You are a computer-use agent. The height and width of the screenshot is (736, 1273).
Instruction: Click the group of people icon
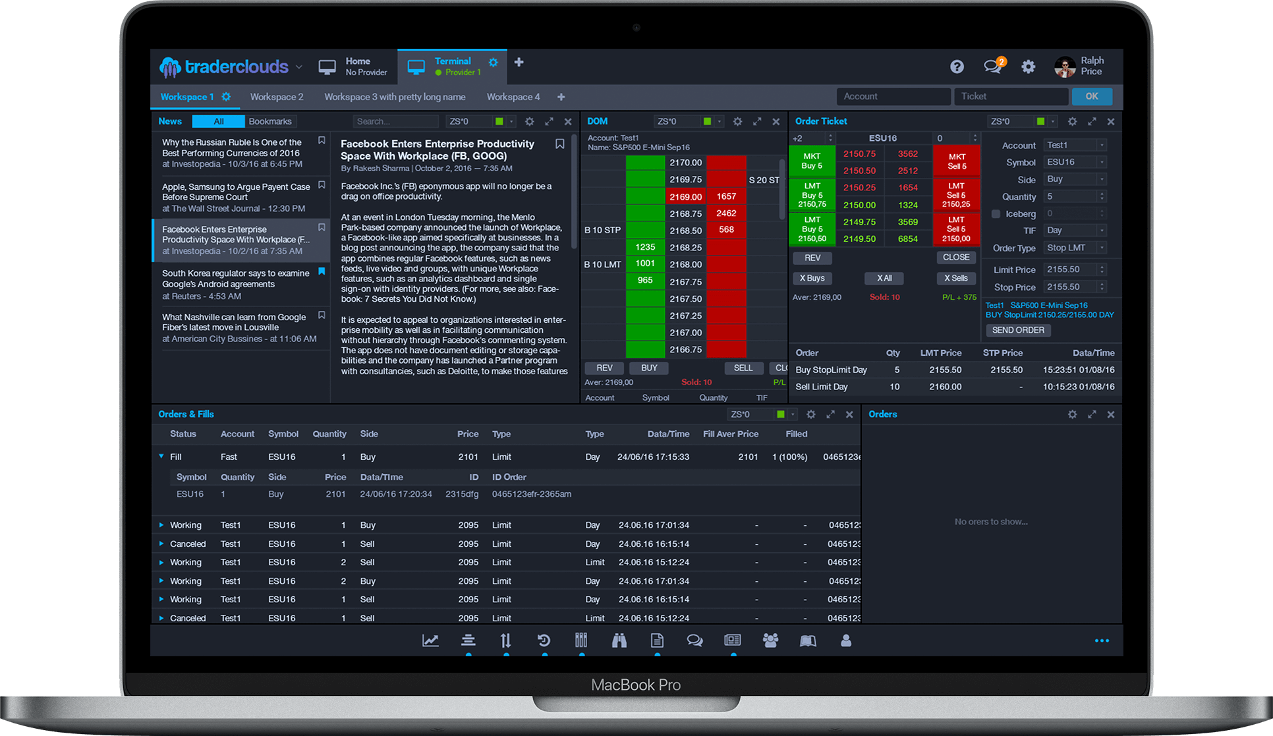(x=770, y=640)
